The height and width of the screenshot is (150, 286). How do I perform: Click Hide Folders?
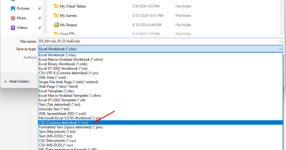tap(17, 81)
